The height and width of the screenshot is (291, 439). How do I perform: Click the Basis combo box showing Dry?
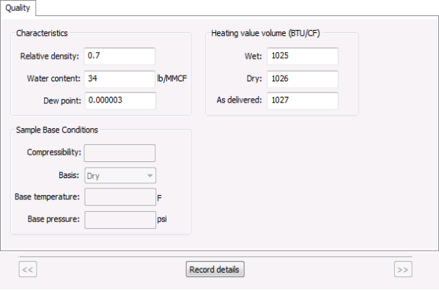pyautogui.click(x=120, y=176)
